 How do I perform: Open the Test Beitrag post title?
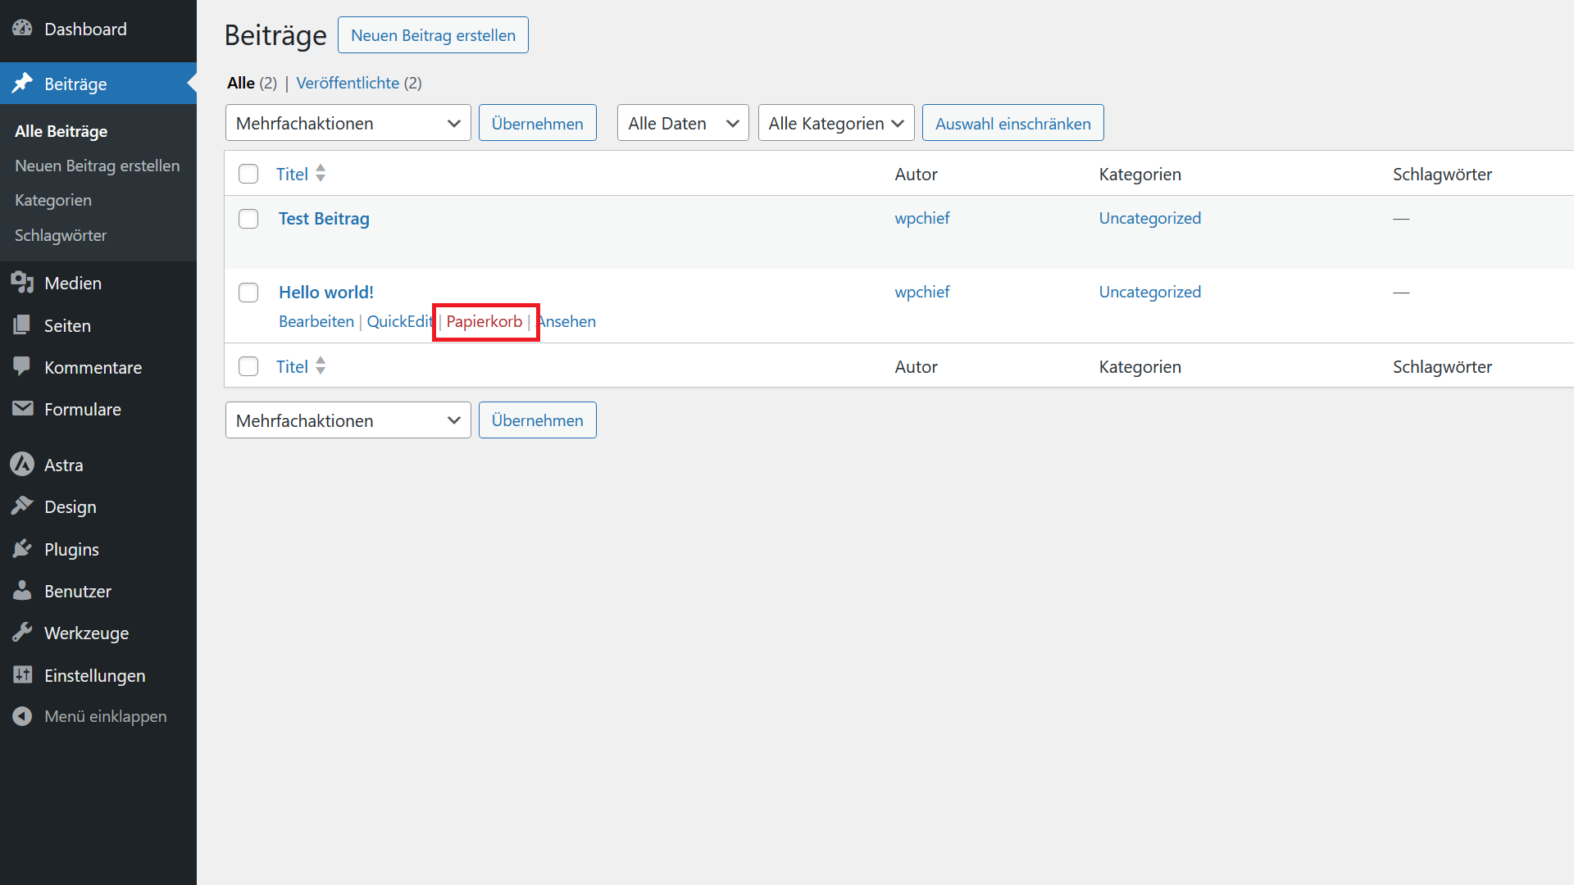click(324, 219)
